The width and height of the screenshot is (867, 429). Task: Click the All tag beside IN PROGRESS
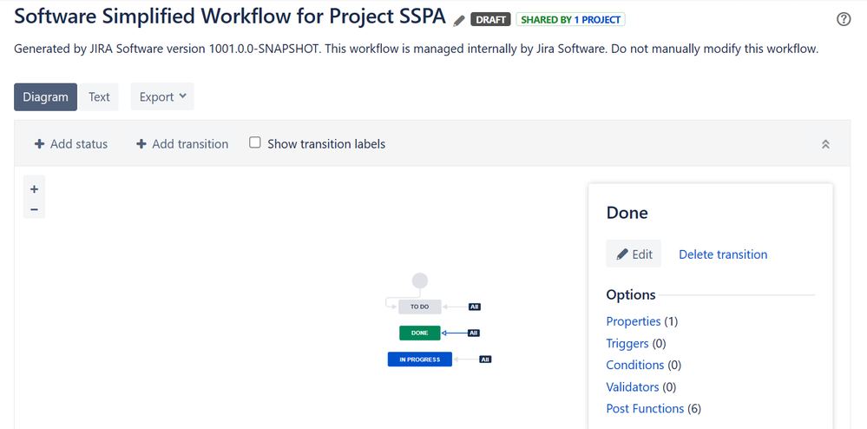coord(485,360)
